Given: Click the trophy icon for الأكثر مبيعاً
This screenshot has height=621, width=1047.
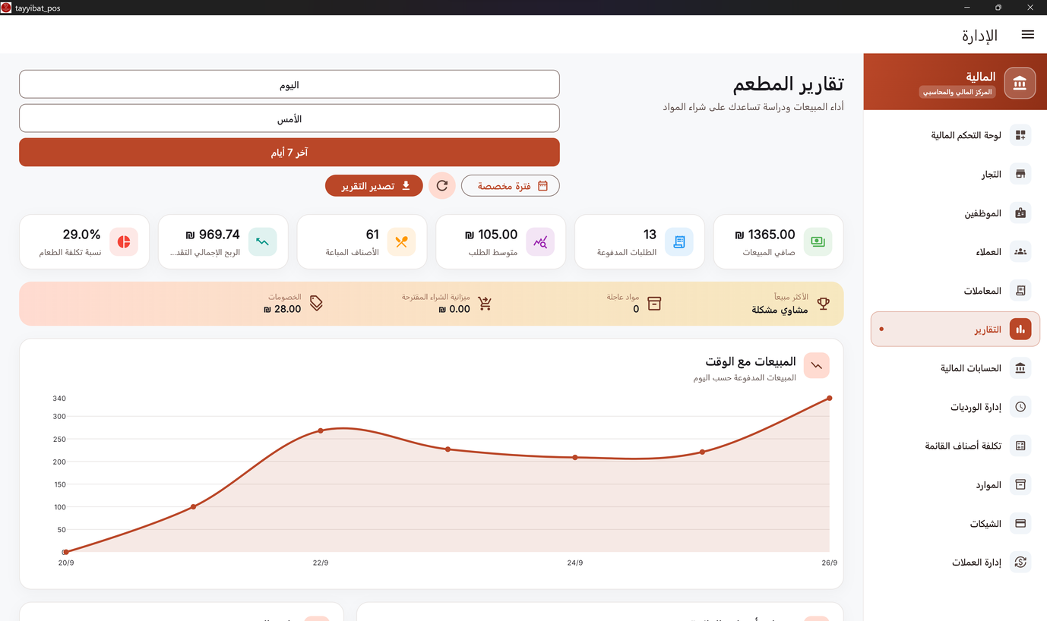Looking at the screenshot, I should pos(823,304).
